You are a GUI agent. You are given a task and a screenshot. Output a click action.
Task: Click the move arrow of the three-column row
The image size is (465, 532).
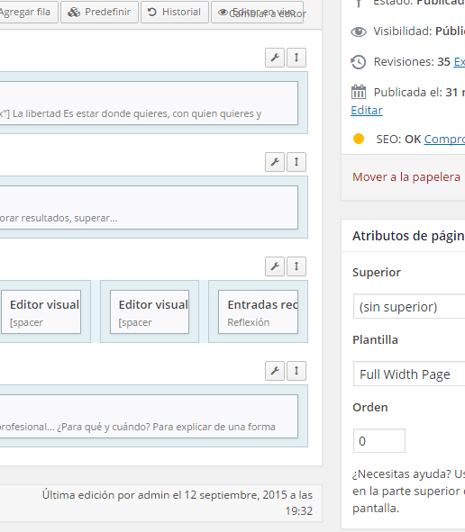pyautogui.click(x=296, y=266)
